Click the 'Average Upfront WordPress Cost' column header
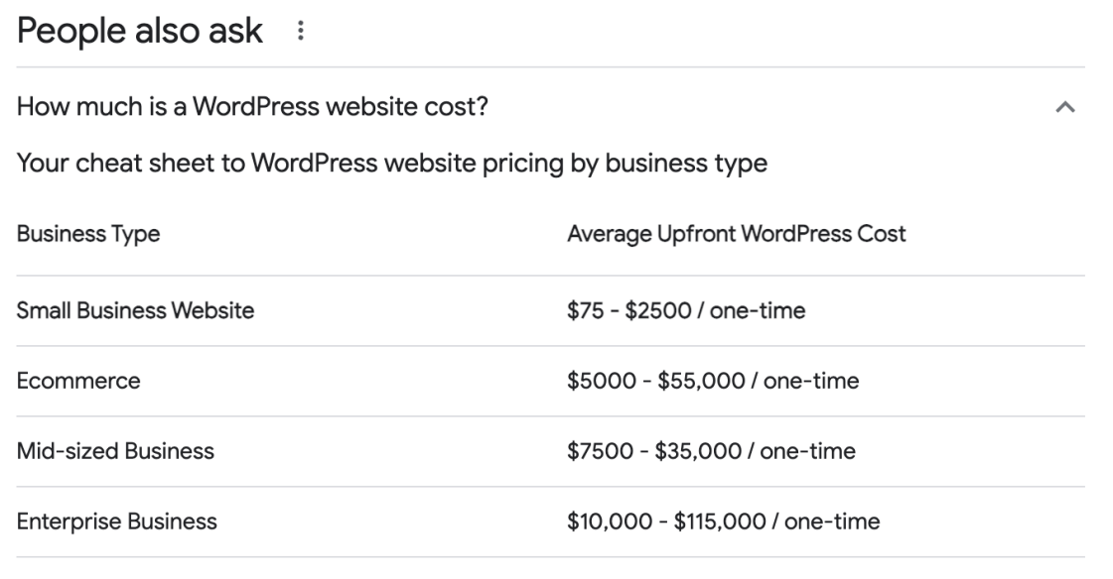 pyautogui.click(x=736, y=235)
